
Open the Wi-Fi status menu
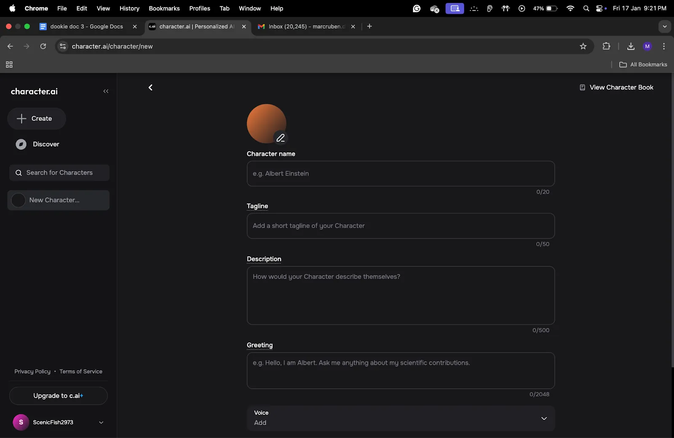[570, 8]
